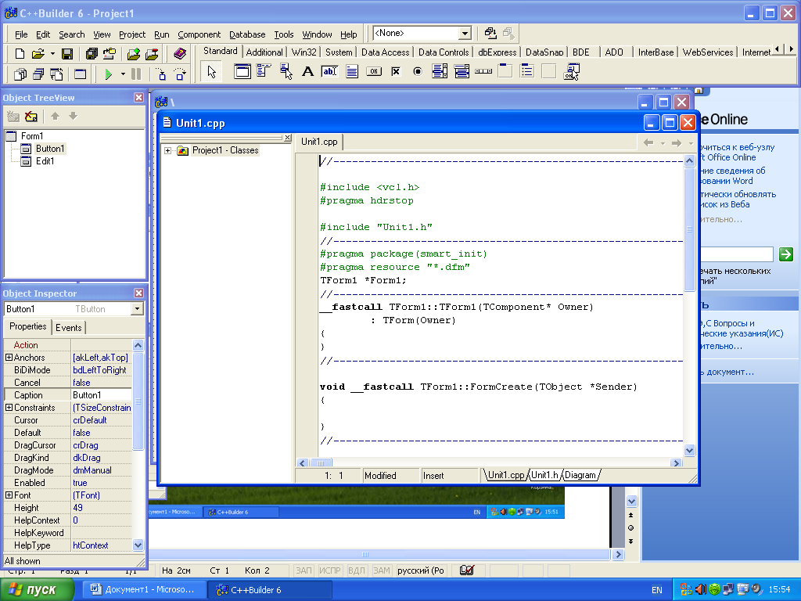This screenshot has height=601, width=801.
Task: Click the New Form toolbar icon
Action: click(81, 74)
